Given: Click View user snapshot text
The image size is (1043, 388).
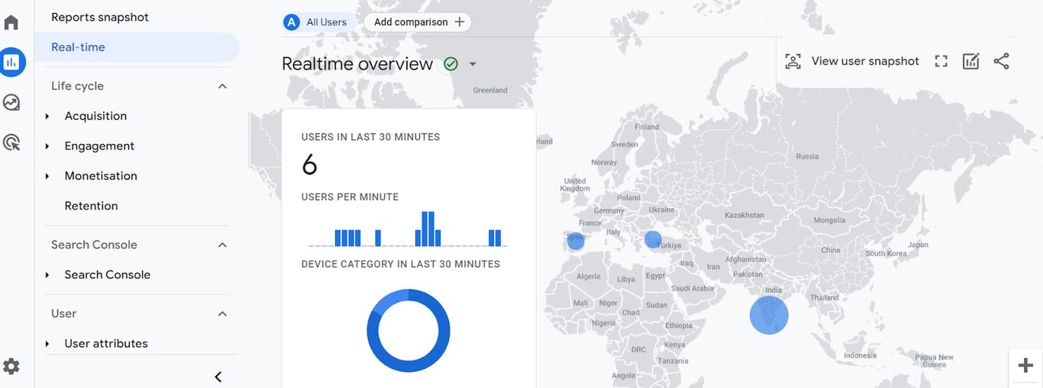Looking at the screenshot, I should pos(865,61).
